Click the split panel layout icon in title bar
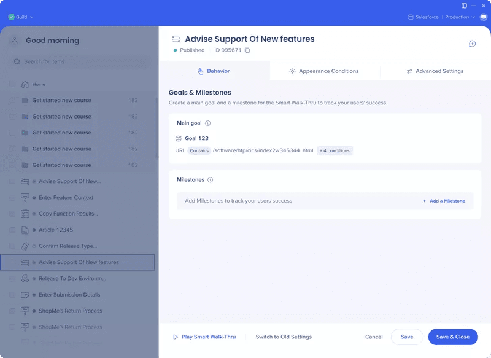Viewport: 491px width, 358px height. (464, 6)
